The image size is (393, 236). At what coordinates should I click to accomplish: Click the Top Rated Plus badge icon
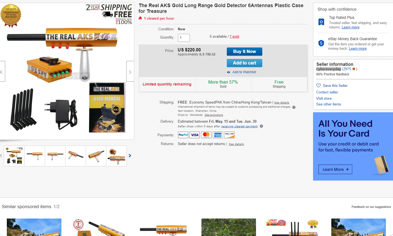321,22
